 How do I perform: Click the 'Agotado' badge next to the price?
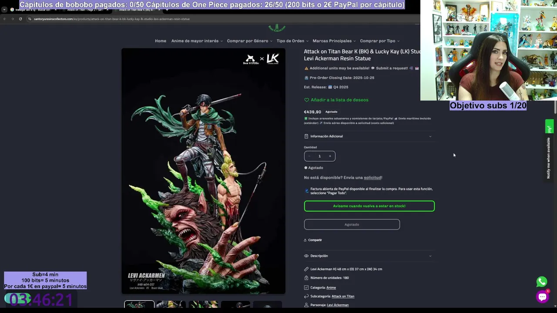(x=331, y=112)
